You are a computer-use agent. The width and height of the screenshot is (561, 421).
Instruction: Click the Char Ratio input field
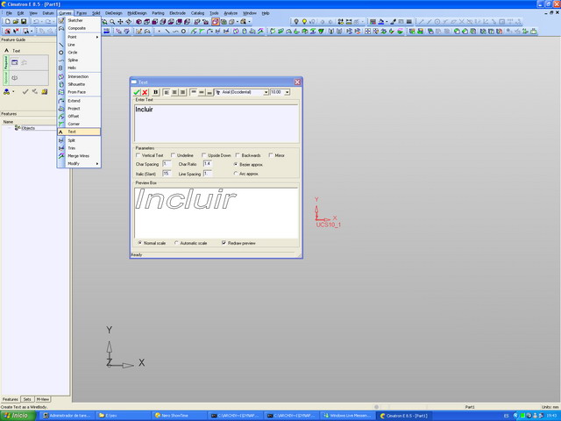(x=208, y=163)
